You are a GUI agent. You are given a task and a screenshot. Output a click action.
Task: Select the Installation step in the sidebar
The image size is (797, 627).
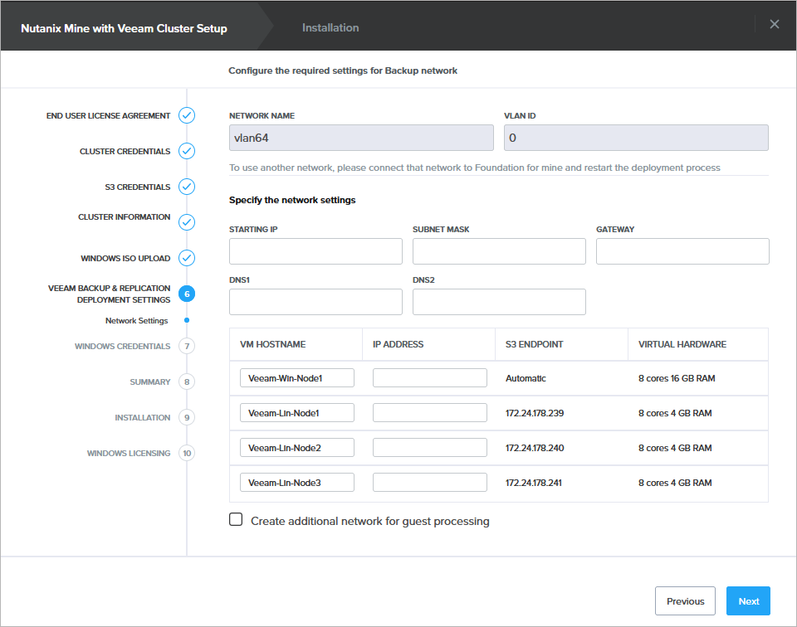(142, 417)
